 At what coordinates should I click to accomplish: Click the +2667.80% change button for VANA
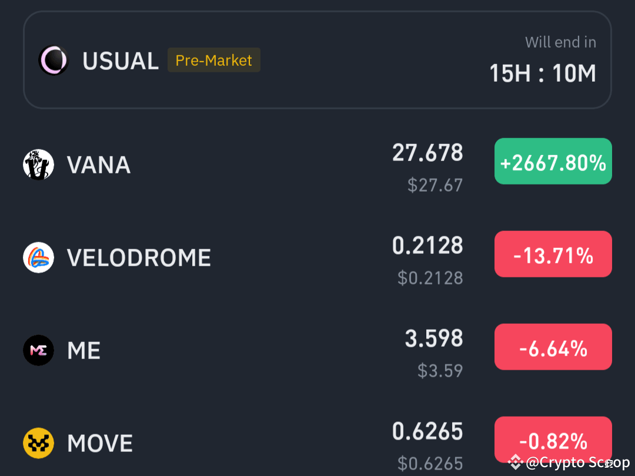click(x=553, y=161)
